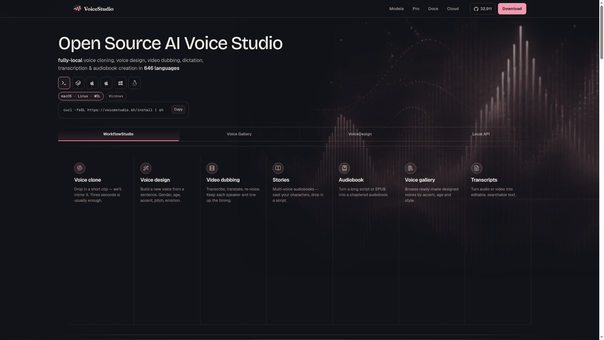This screenshot has width=604, height=340.
Task: Switch to the WorkflowStudio tab
Action: pos(118,134)
